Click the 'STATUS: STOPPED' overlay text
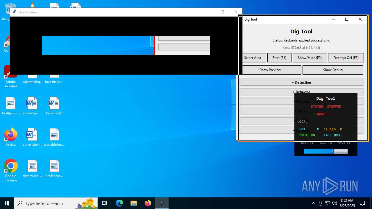The height and width of the screenshot is (209, 372). (x=326, y=107)
